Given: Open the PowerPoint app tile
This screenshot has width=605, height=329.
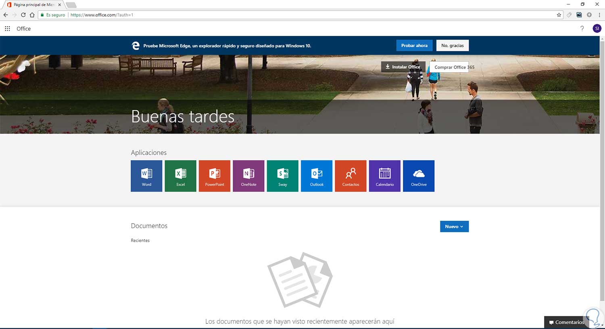Looking at the screenshot, I should click(215, 176).
